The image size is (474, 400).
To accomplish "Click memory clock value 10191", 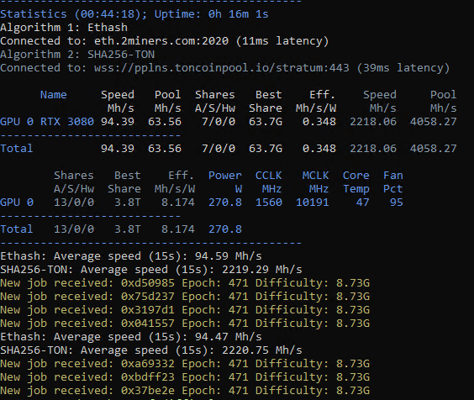I will [313, 203].
